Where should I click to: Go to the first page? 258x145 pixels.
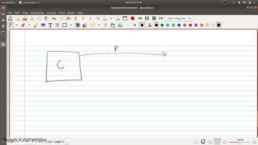tap(69, 18)
